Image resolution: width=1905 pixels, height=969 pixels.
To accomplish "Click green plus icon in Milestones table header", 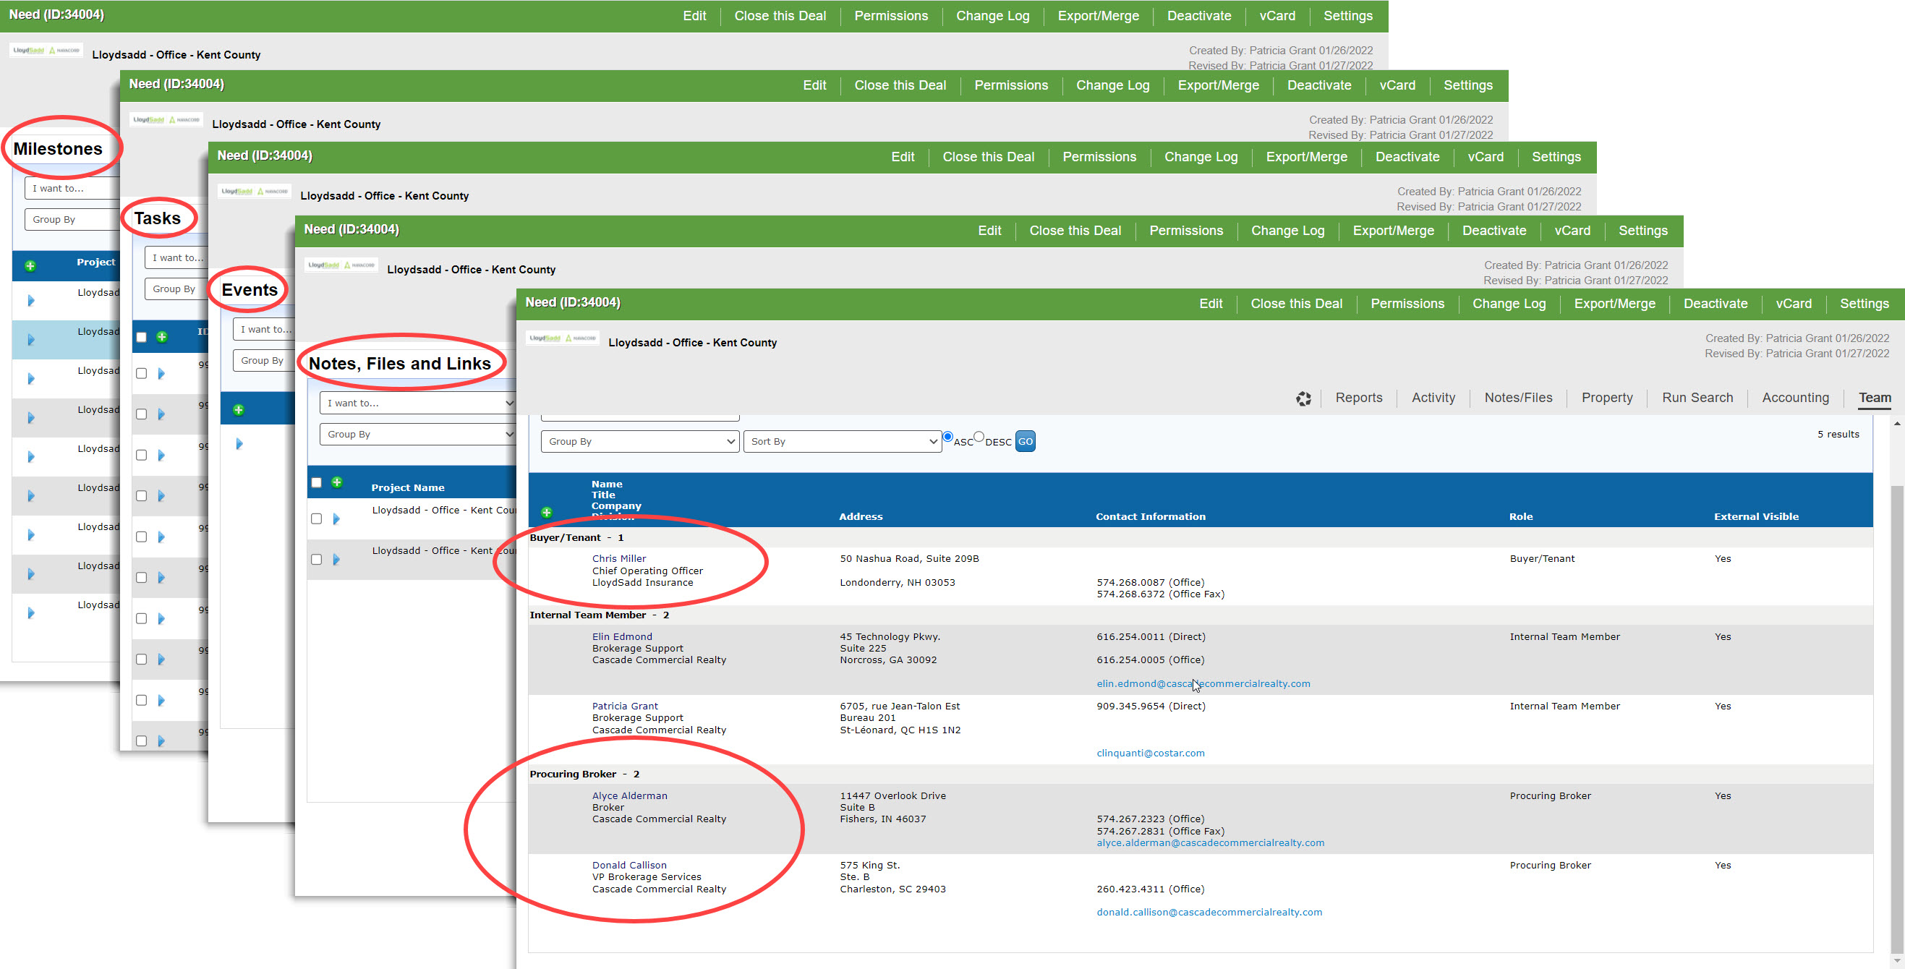I will coord(30,265).
